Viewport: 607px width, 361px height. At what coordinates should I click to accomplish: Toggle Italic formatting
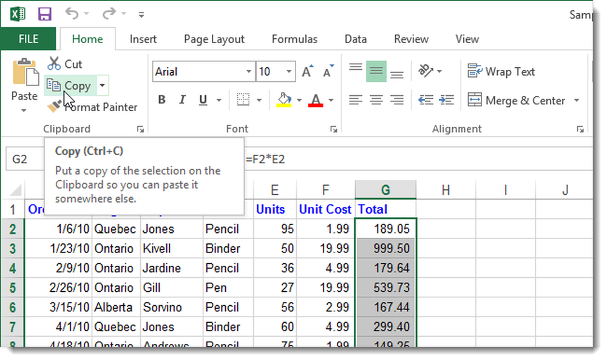point(182,100)
